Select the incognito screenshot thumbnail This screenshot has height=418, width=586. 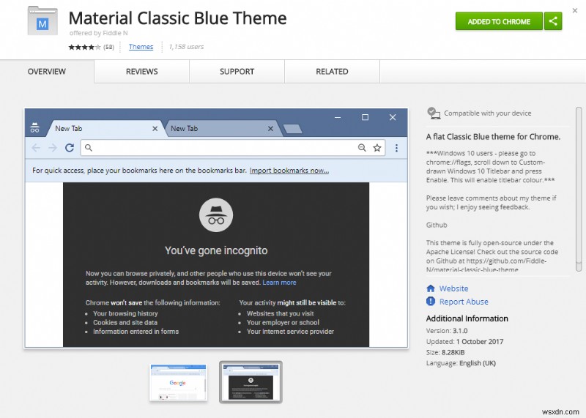click(x=251, y=382)
